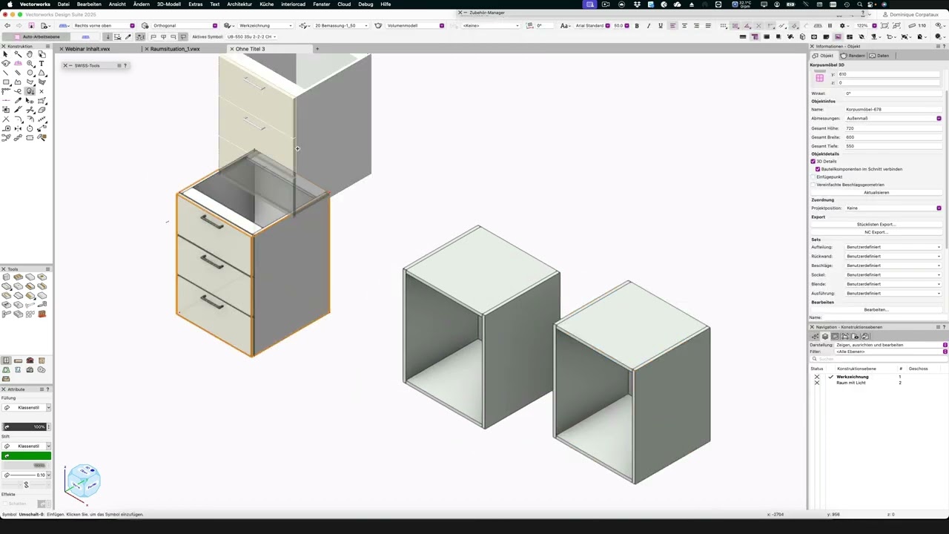Screen dimensions: 949x534
Task: Click the Korpusmöbel pink grid icon
Action: (819, 78)
